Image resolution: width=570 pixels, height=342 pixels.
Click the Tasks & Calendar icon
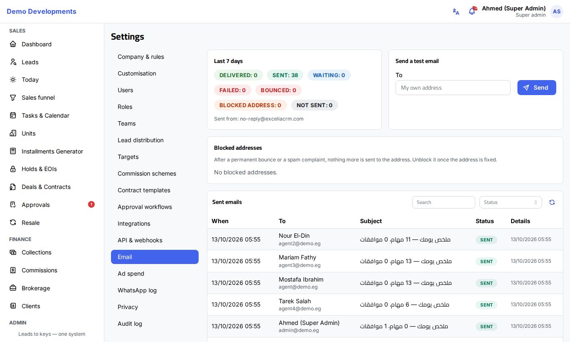coord(13,116)
